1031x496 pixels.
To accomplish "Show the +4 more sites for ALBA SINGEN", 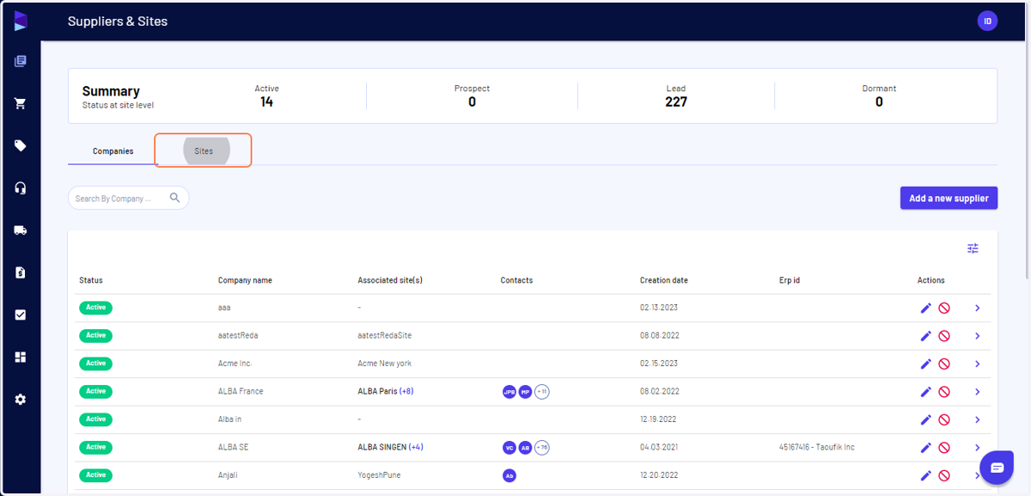I will coord(416,447).
